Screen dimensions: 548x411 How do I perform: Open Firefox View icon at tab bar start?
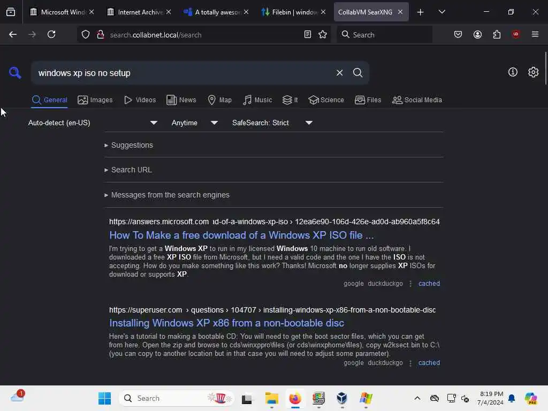pos(11,12)
